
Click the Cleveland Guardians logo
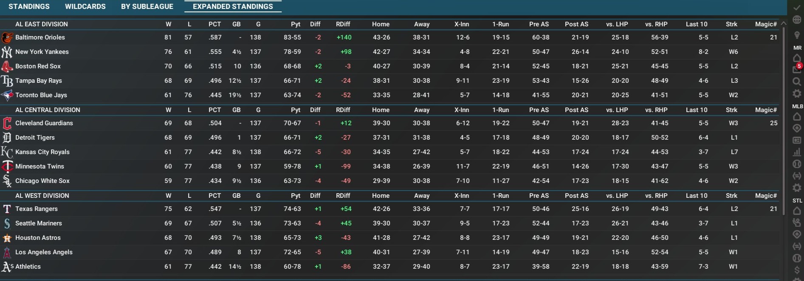[7, 123]
